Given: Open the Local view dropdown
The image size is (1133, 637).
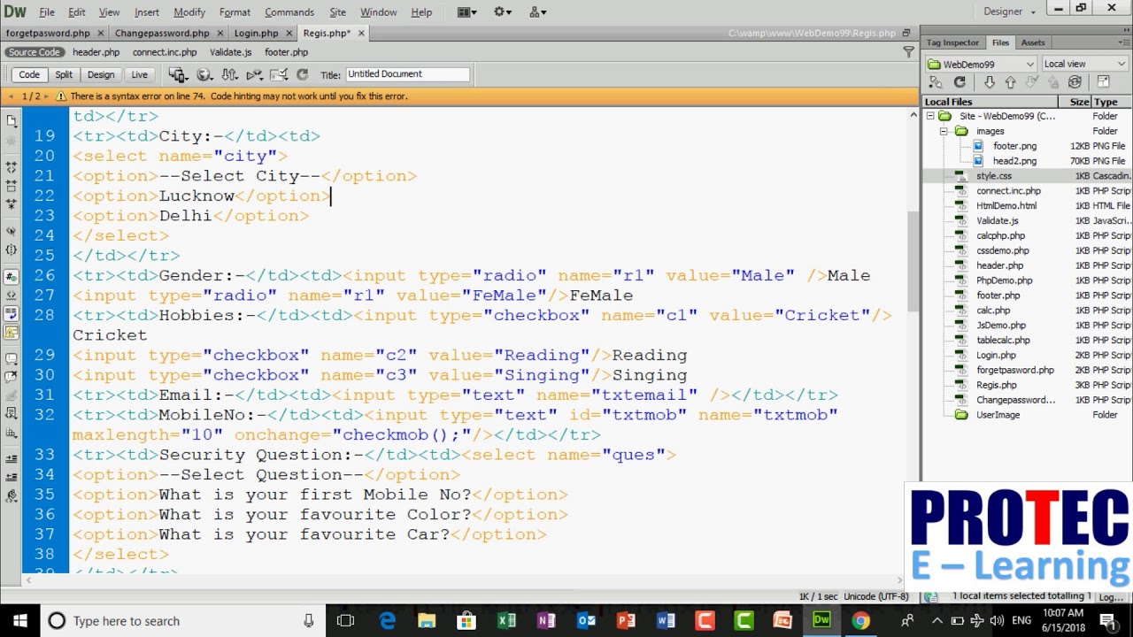Looking at the screenshot, I should click(1084, 64).
